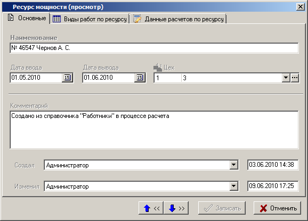Click the creation timestamp field 03.06.2010 14:38
The width and height of the screenshot is (308, 221).
tap(273, 165)
